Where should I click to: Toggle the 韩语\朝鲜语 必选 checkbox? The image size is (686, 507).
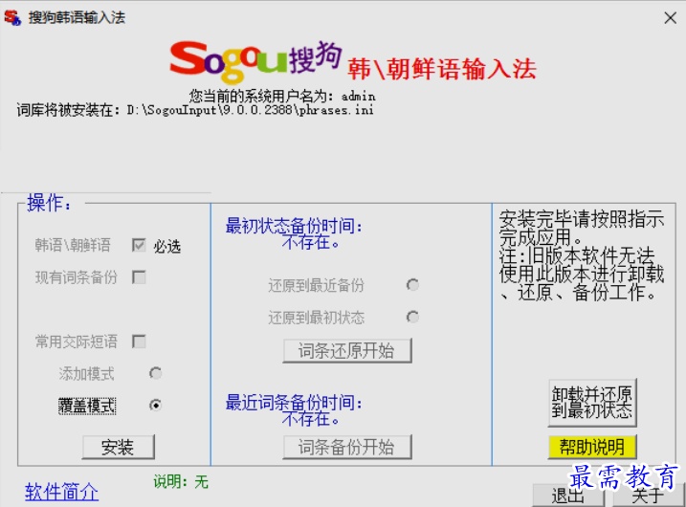point(139,246)
